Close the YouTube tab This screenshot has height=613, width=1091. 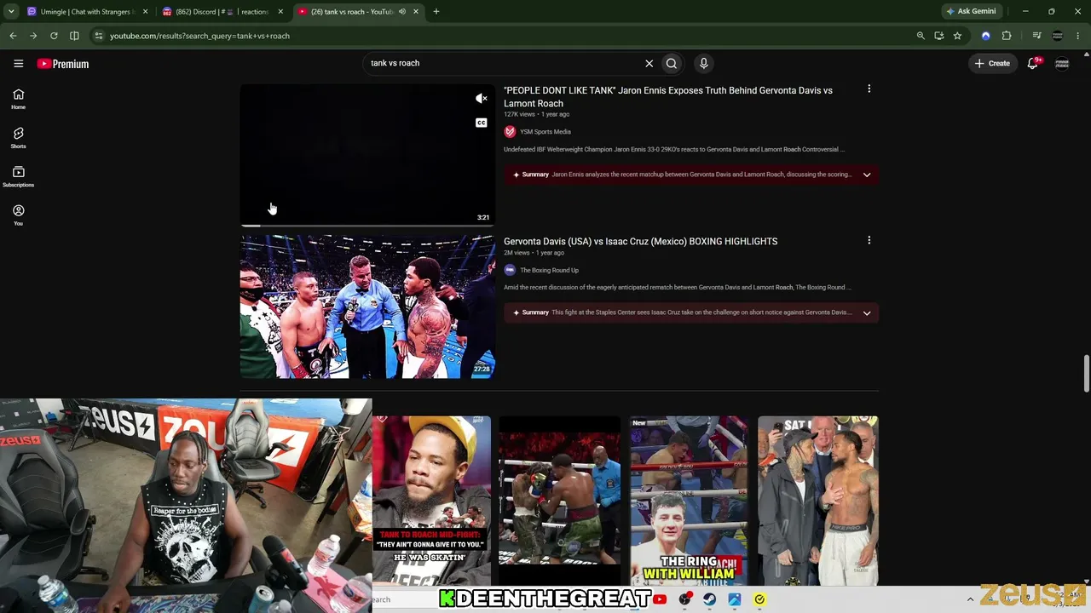[x=416, y=12]
